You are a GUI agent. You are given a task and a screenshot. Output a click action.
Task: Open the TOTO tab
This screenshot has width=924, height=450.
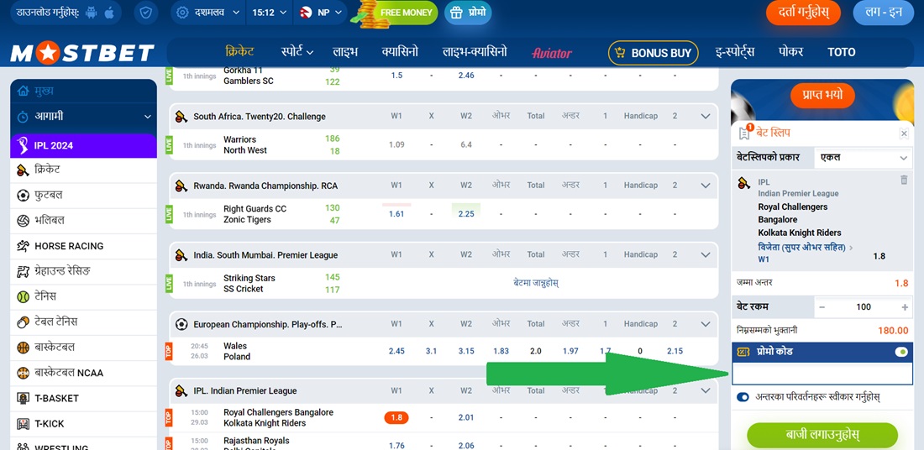tap(842, 52)
